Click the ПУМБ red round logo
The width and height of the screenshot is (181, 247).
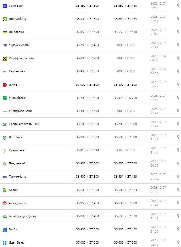tap(5, 85)
